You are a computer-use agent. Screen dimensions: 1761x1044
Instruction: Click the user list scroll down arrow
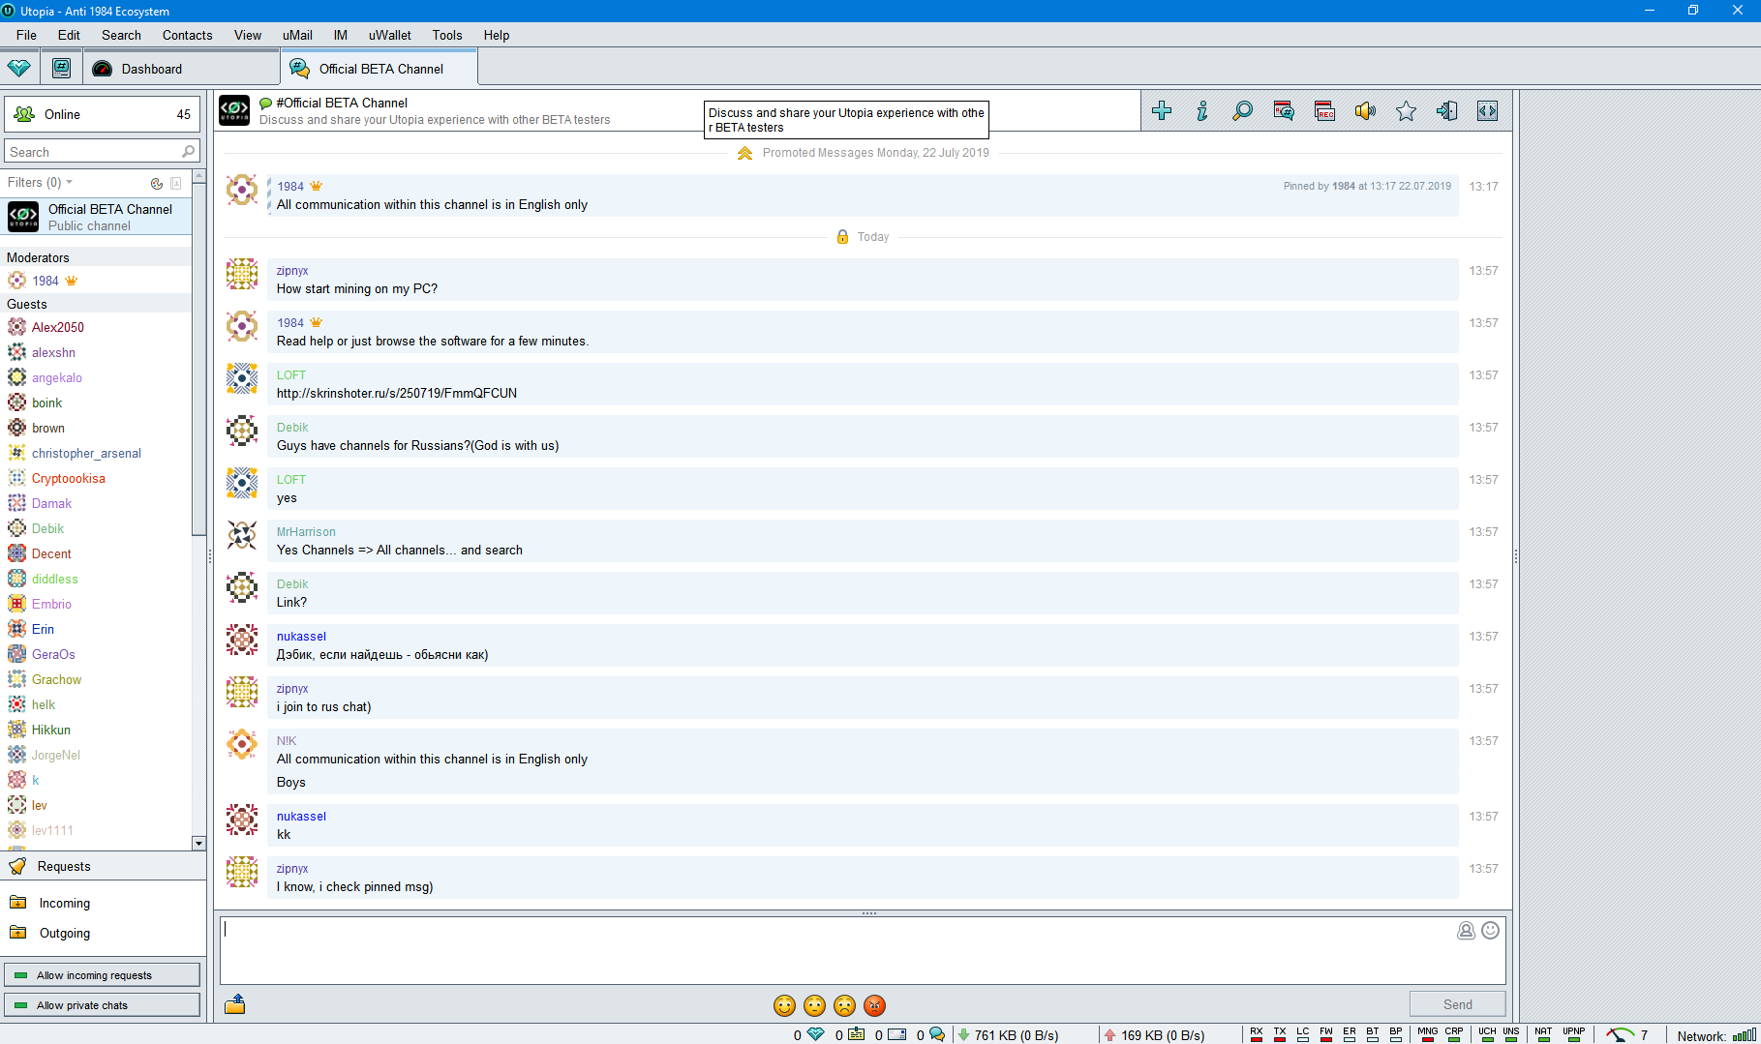click(198, 844)
